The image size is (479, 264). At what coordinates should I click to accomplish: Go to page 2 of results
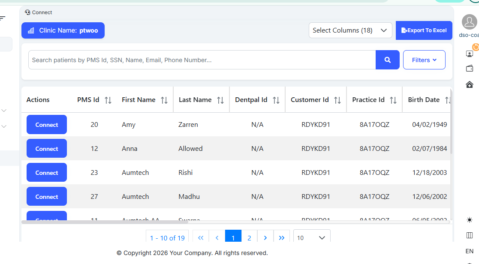tap(249, 238)
